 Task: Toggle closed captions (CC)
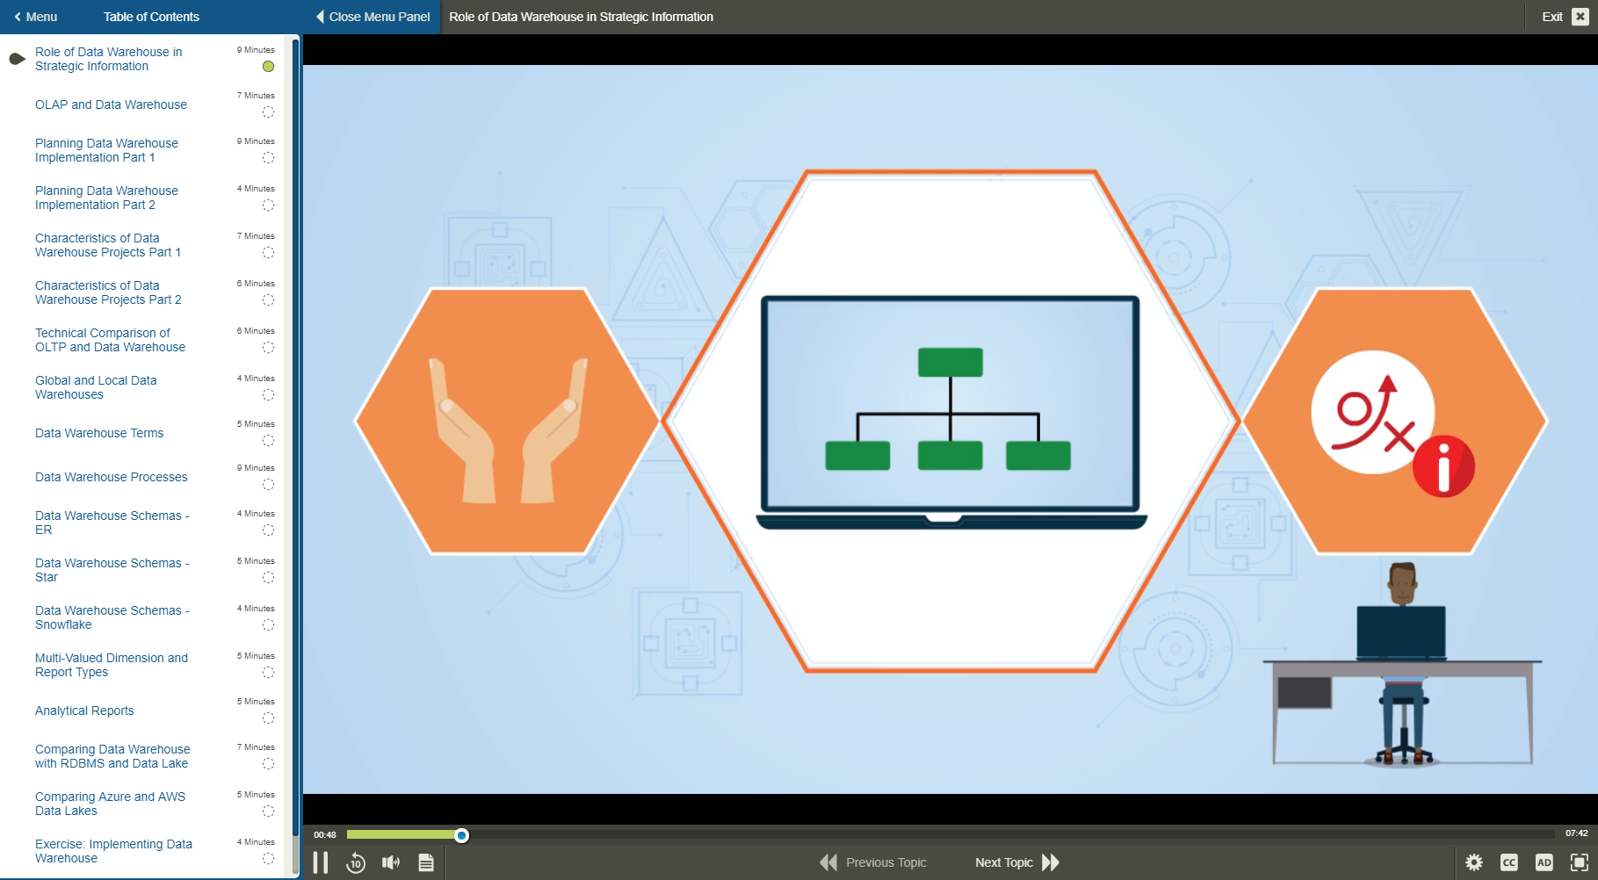1509,862
